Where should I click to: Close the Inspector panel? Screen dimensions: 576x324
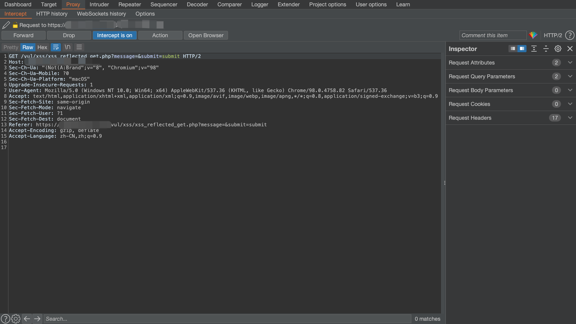pyautogui.click(x=570, y=49)
